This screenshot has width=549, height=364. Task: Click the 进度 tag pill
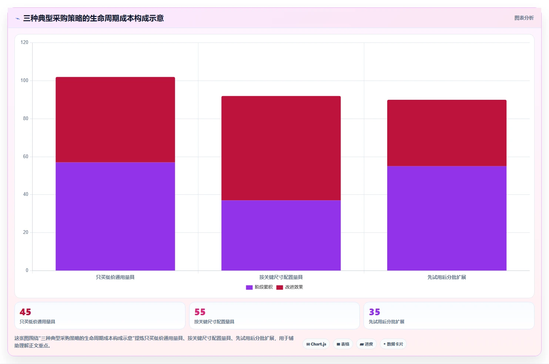pos(366,344)
